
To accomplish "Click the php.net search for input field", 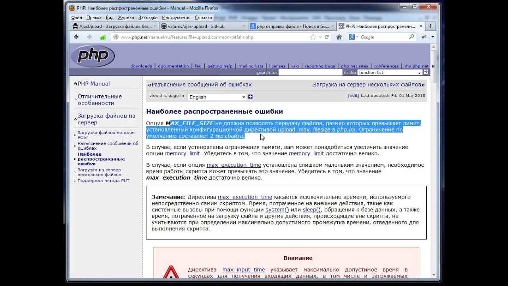I will (310, 72).
